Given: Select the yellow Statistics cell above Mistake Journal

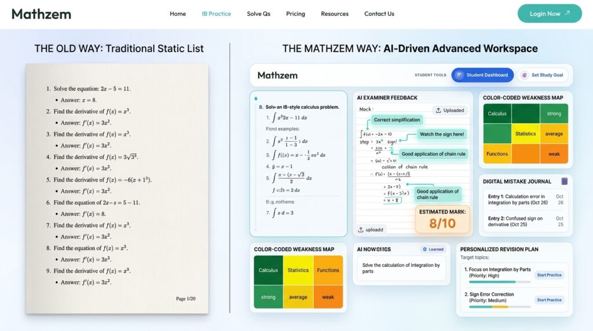Looking at the screenshot, I should tap(526, 134).
